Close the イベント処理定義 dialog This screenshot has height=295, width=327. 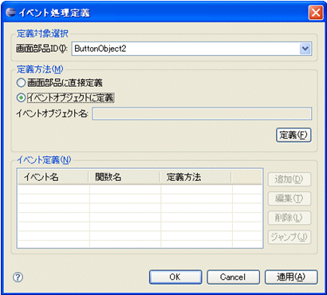tap(316, 13)
